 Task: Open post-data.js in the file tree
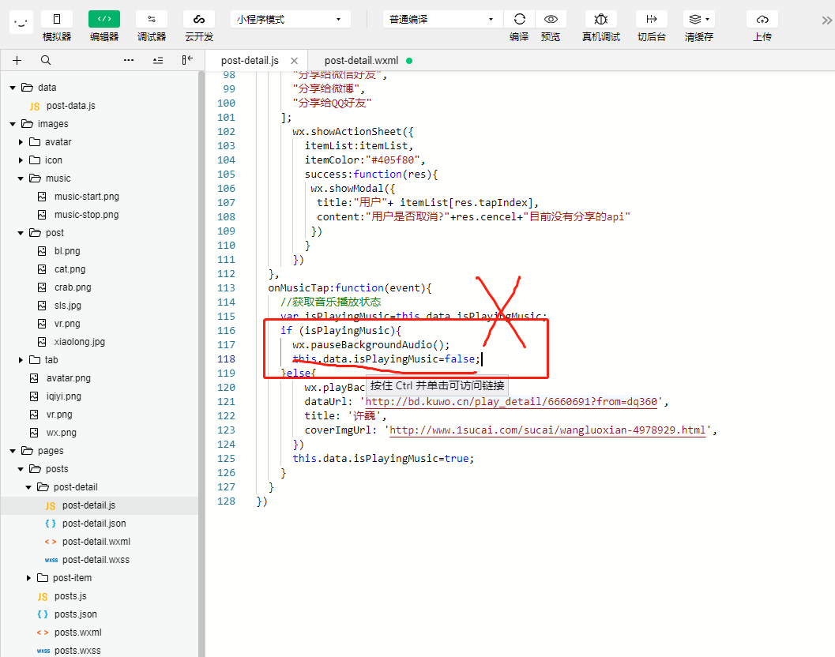[71, 105]
